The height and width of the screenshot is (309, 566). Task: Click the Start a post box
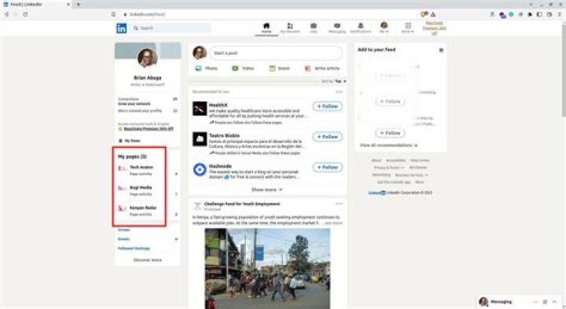click(x=276, y=53)
